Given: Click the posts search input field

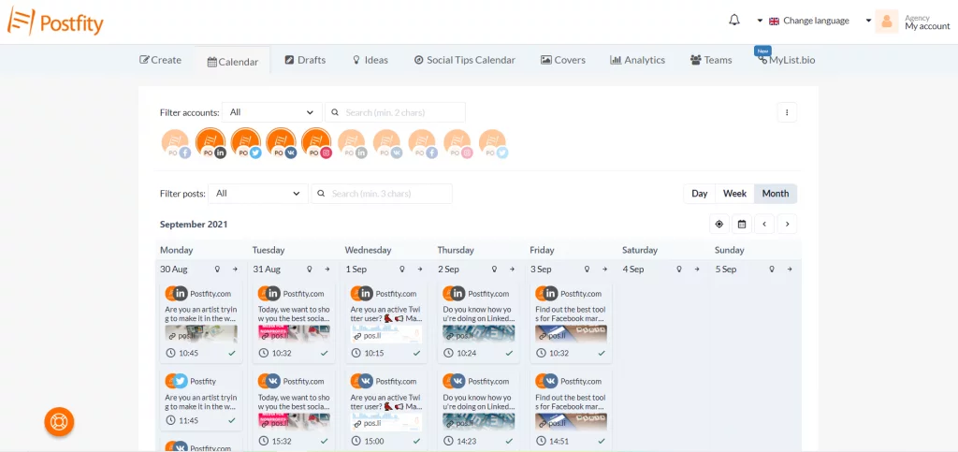Looking at the screenshot, I should click(382, 194).
